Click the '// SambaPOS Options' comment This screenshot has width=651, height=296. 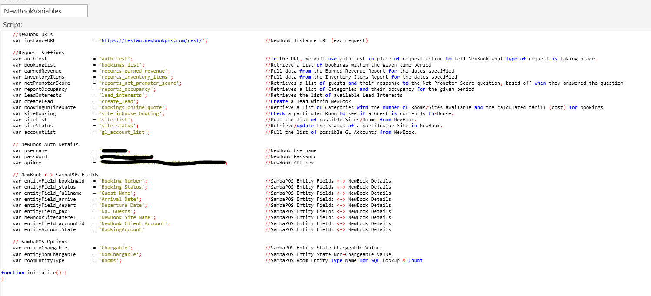(x=40, y=242)
